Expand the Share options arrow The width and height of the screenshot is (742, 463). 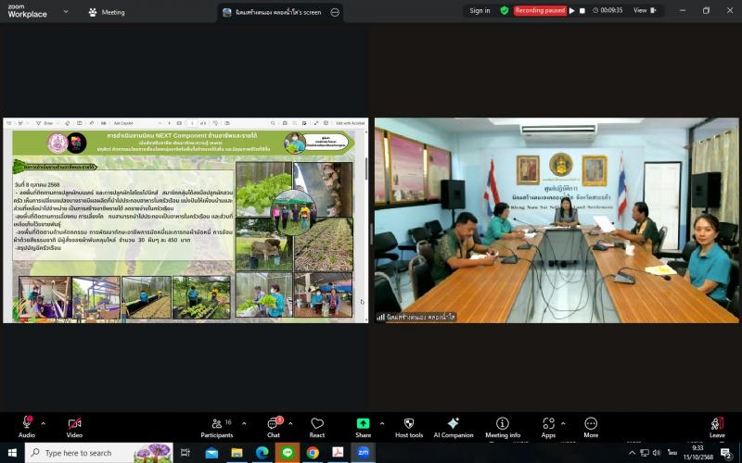(382, 423)
